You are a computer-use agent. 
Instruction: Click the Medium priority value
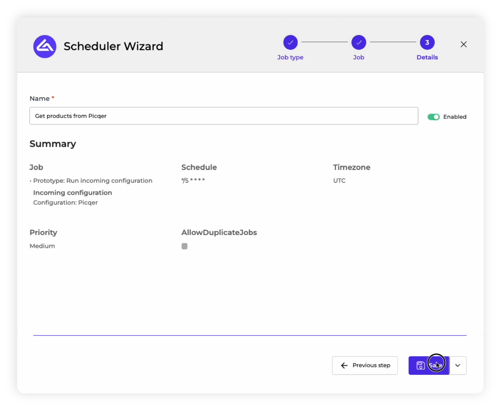(x=42, y=246)
